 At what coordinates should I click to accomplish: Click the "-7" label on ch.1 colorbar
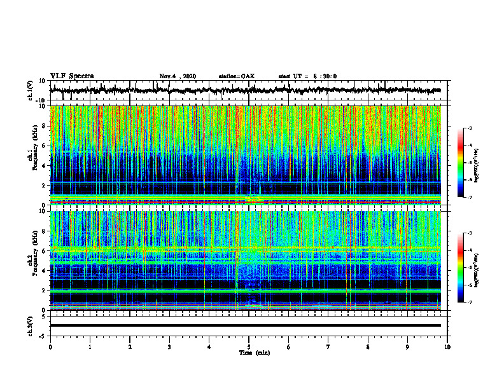pyautogui.click(x=469, y=197)
